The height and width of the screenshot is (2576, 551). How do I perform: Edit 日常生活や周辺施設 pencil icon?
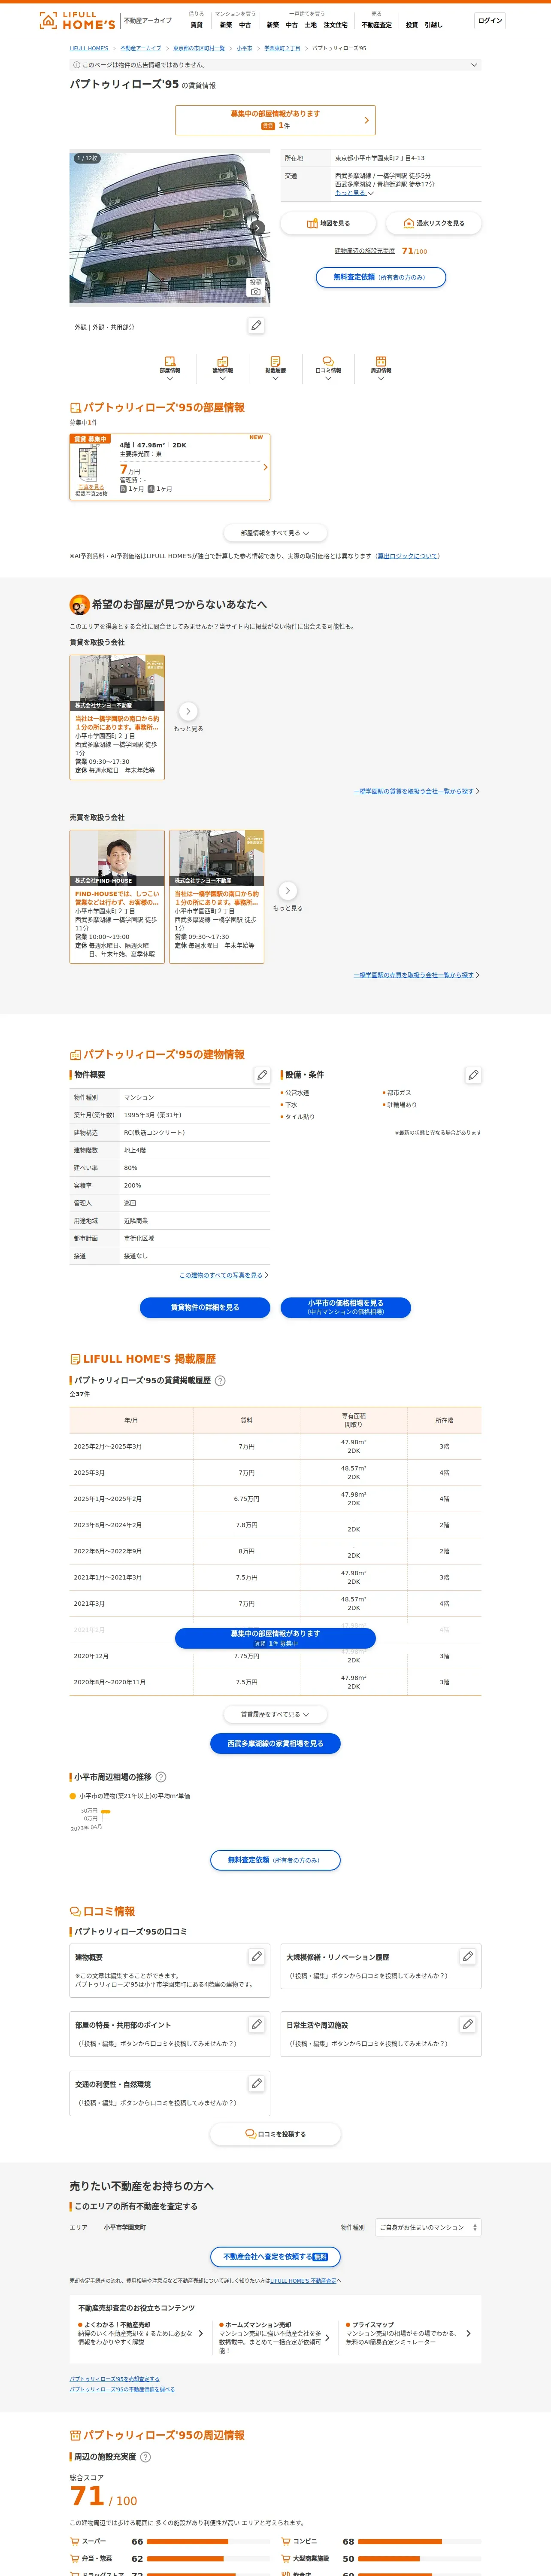(467, 2024)
